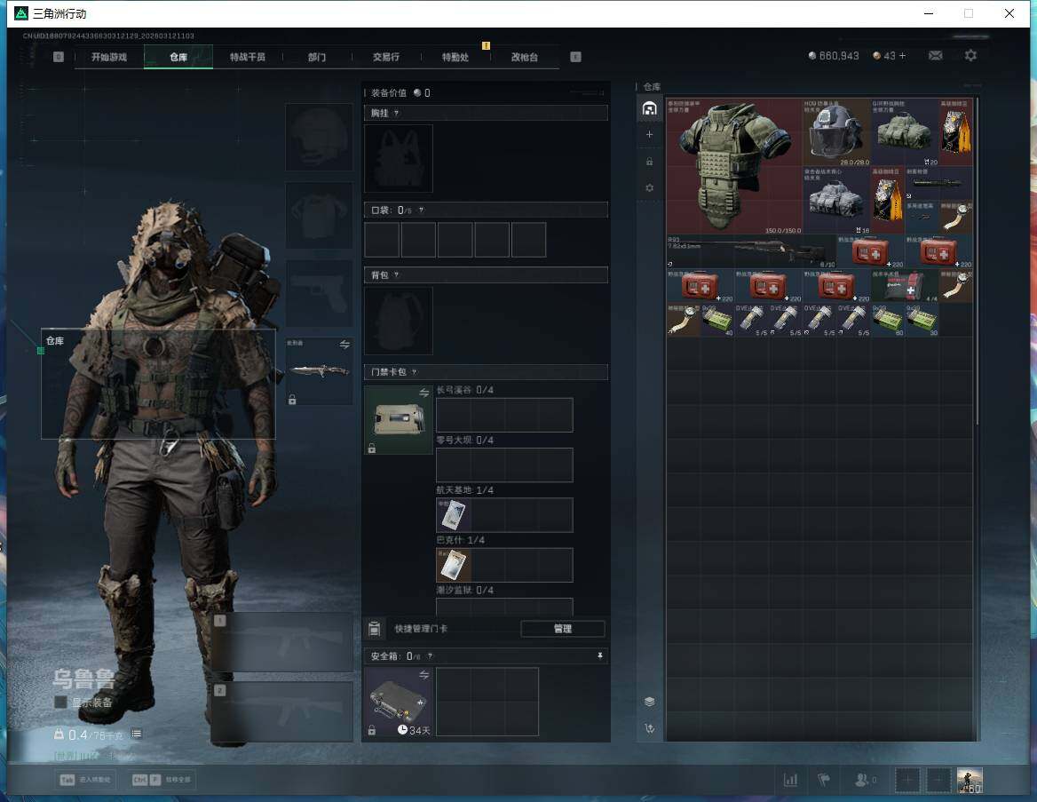The width and height of the screenshot is (1037, 802).
Task: Click the flag icon in bottom bar
Action: (824, 780)
